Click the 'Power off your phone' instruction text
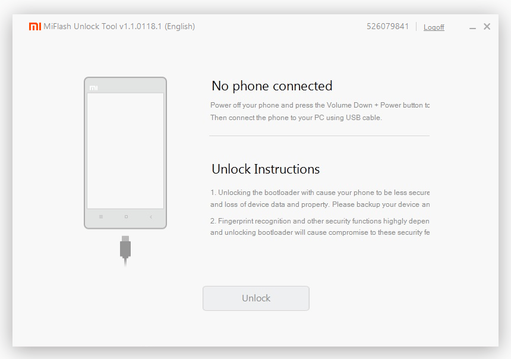Viewport: 511px width, 359px height. coord(320,105)
